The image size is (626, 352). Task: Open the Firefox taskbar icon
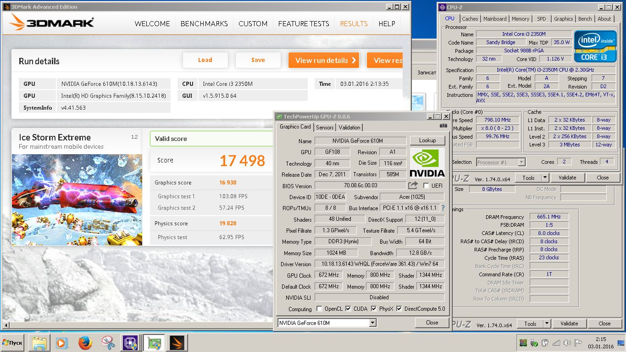tap(85, 343)
